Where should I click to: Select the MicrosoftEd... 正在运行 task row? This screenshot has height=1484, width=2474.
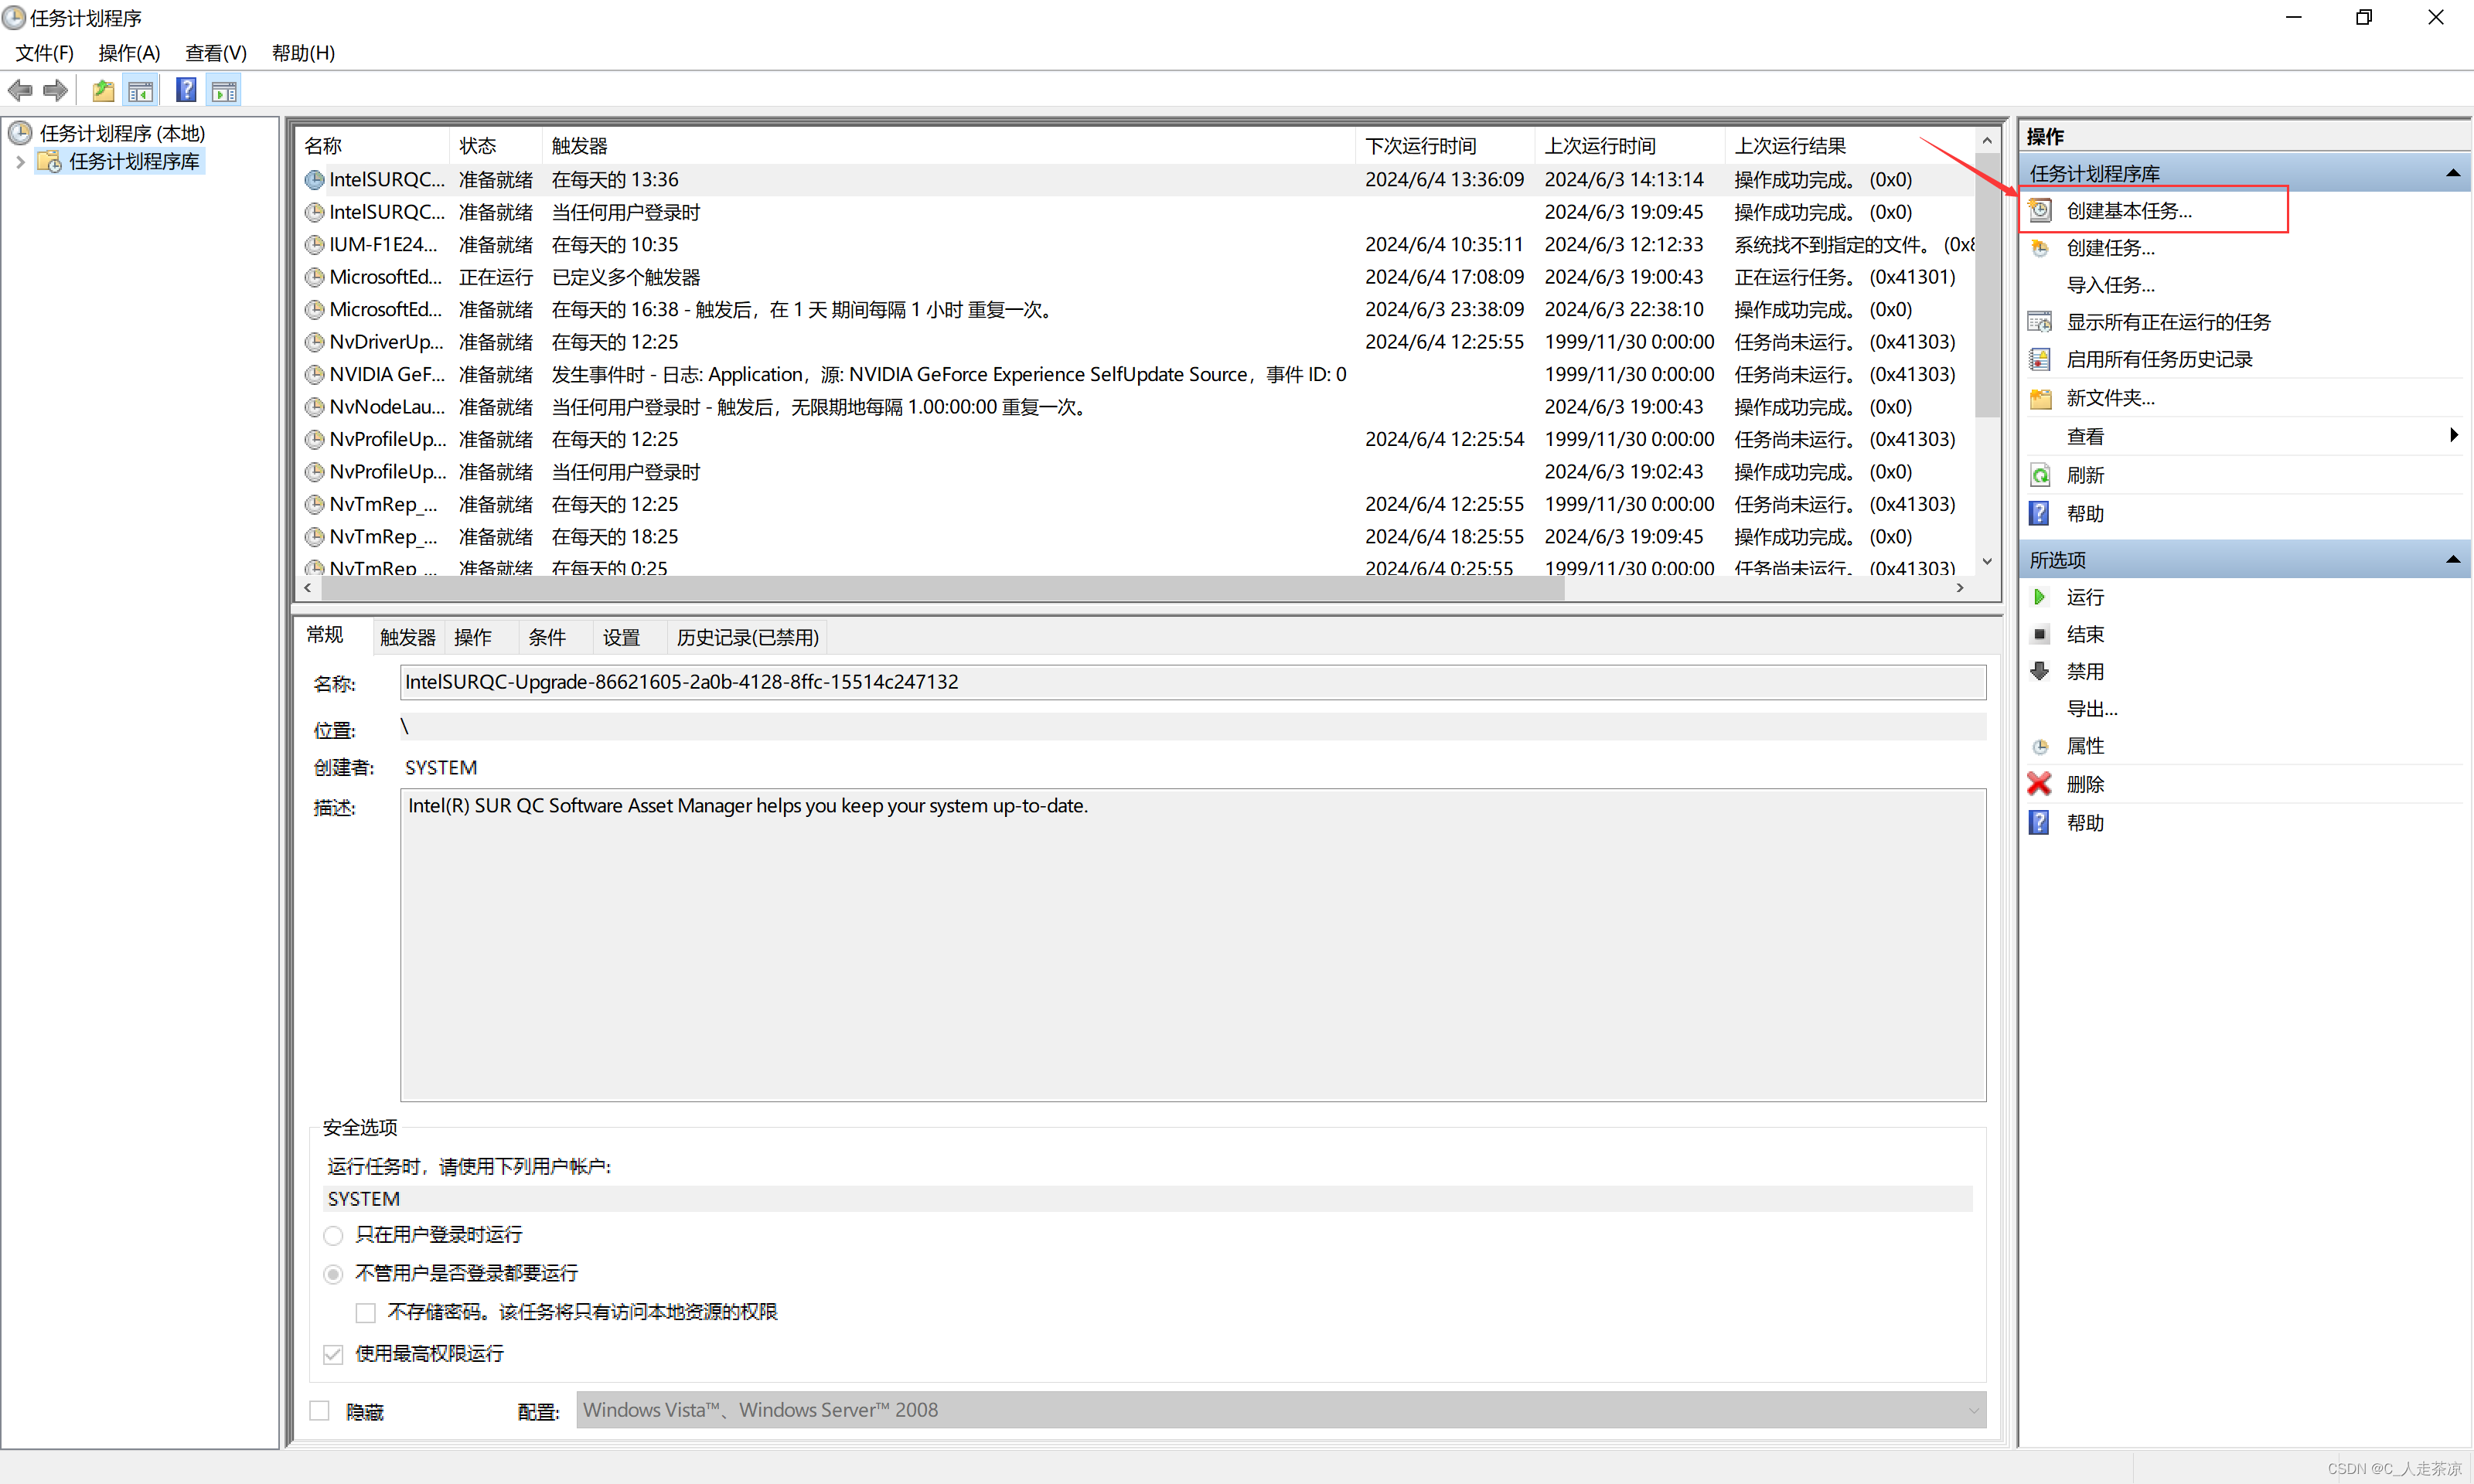1135,277
